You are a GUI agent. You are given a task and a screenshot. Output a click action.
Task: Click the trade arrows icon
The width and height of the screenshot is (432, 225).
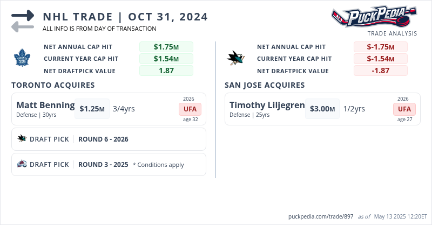click(23, 21)
